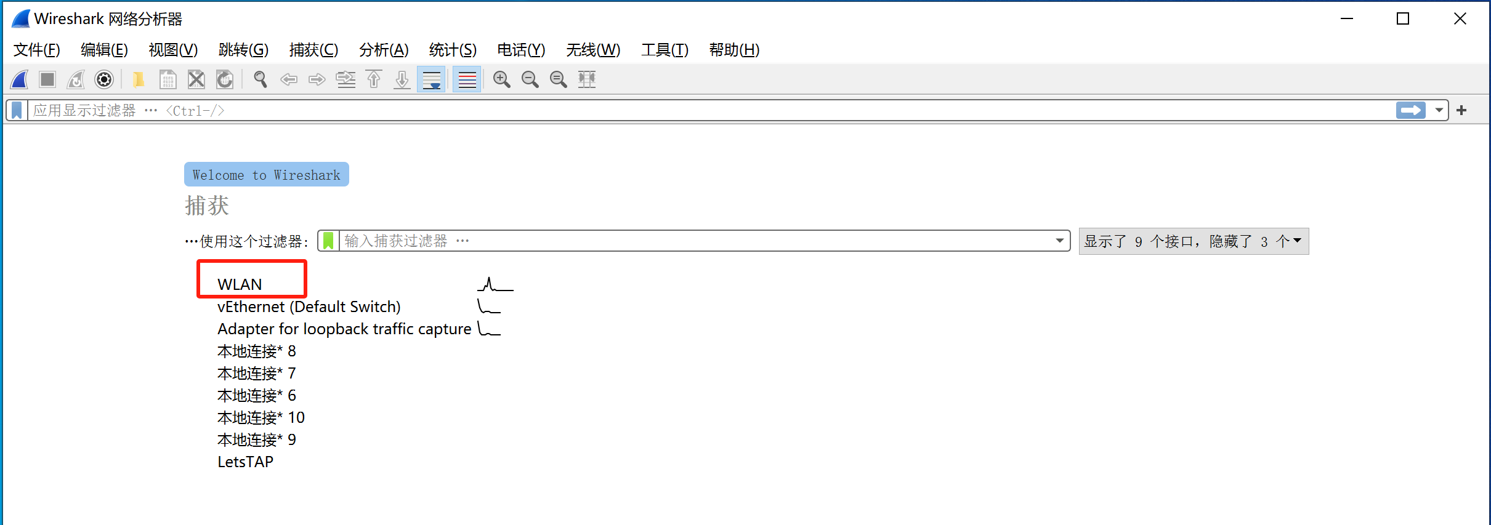The width and height of the screenshot is (1491, 525).
Task: Jump to first packet icon
Action: coord(374,79)
